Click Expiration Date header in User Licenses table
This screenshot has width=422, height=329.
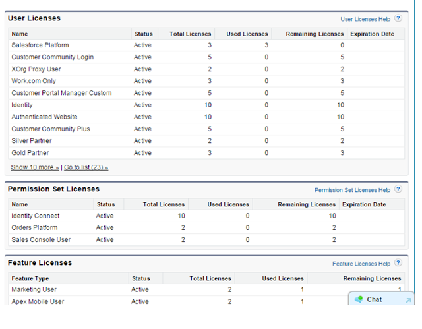pos(372,34)
